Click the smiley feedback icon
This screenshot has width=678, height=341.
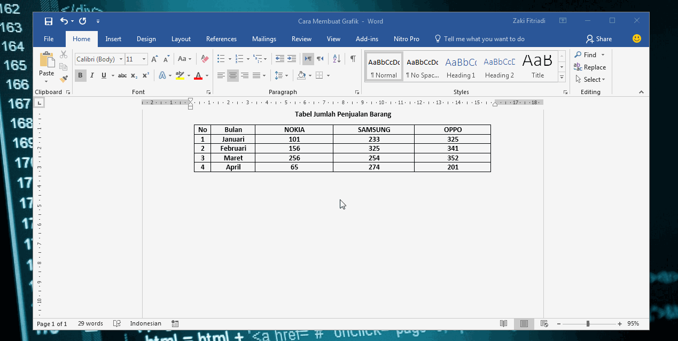636,38
